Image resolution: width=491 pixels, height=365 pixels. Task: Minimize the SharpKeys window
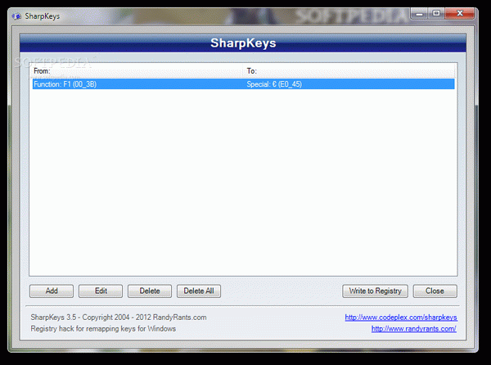point(420,13)
